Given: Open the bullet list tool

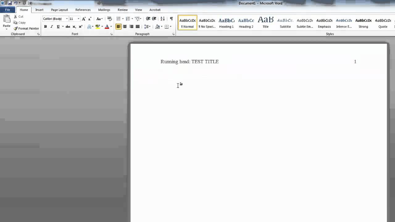Looking at the screenshot, I should click(x=118, y=19).
